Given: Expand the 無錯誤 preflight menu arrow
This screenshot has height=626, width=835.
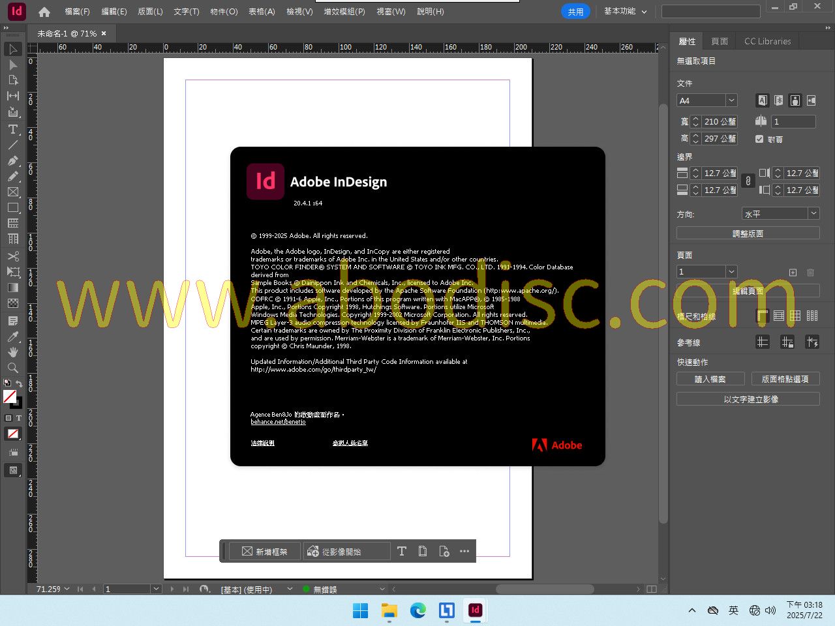Looking at the screenshot, I should (382, 589).
